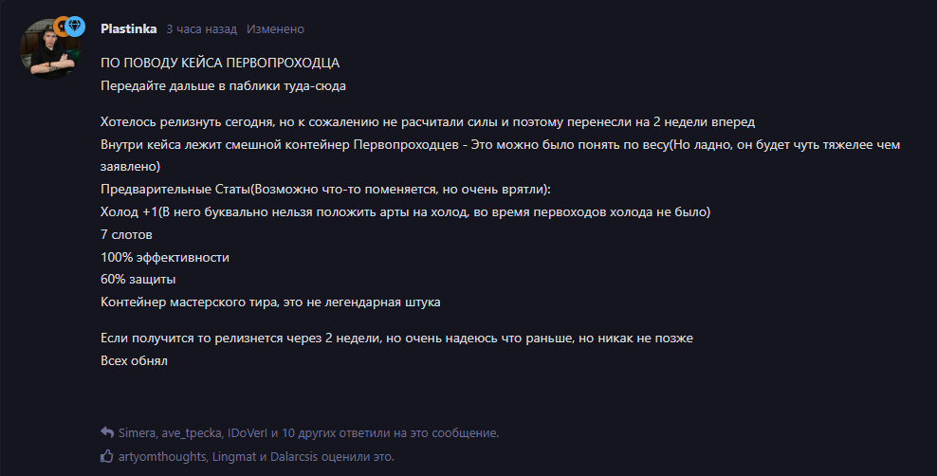This screenshot has width=937, height=476.
Task: Click the '3 часа назад' timestamp
Action: pyautogui.click(x=201, y=29)
